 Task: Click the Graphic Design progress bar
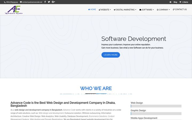pyautogui.click(x=156, y=114)
